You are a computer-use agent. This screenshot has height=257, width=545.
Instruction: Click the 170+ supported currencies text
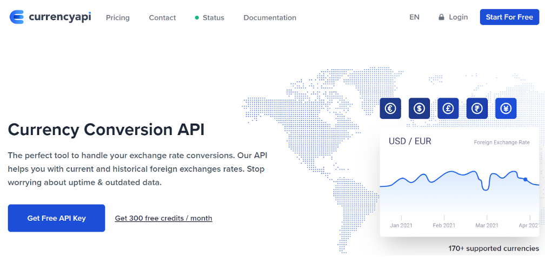[494, 249]
